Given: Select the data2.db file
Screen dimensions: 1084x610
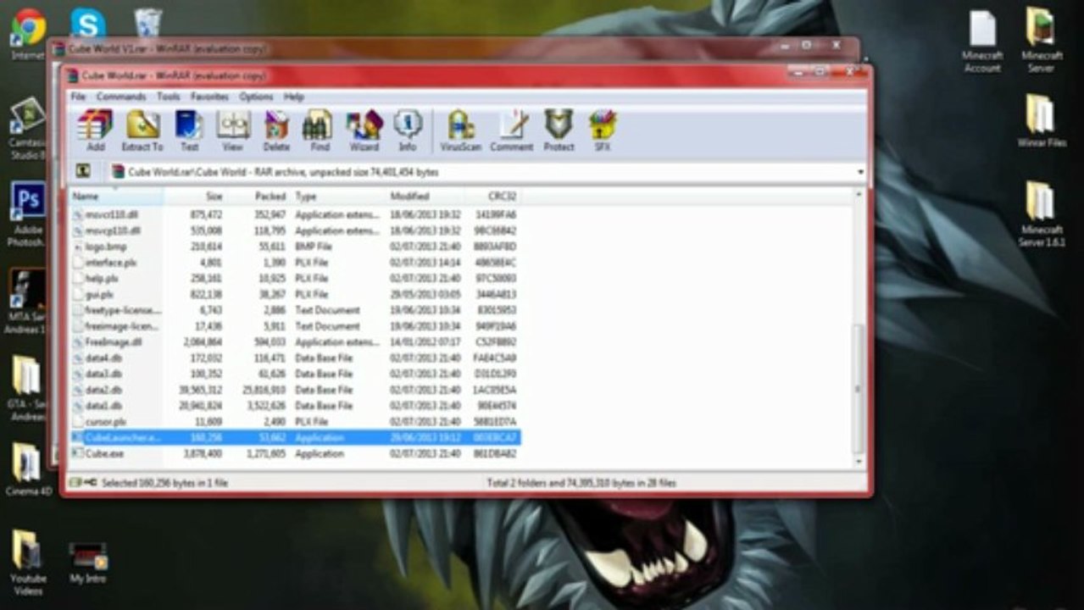Looking at the screenshot, I should [x=295, y=390].
